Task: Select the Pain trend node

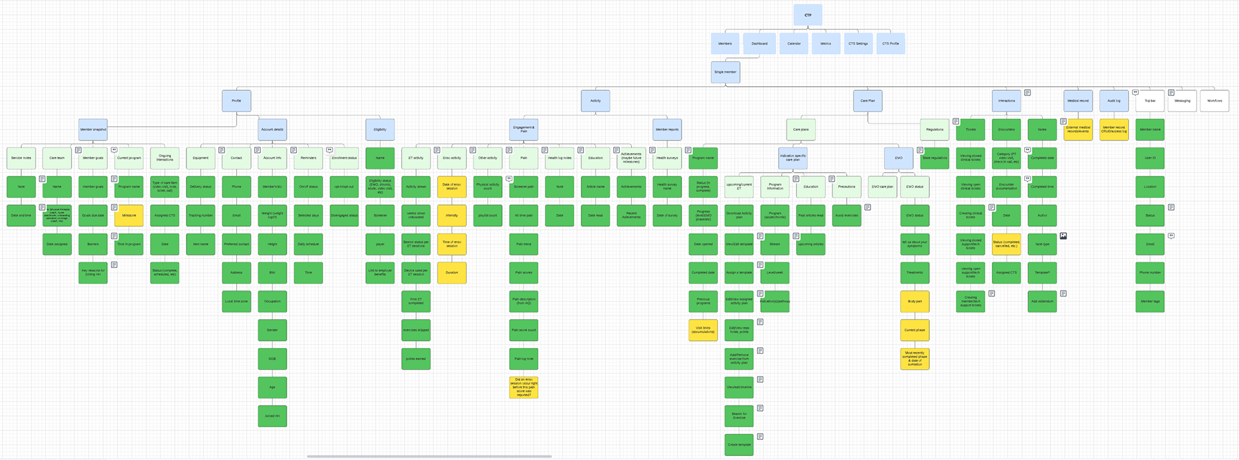Action: click(524, 244)
